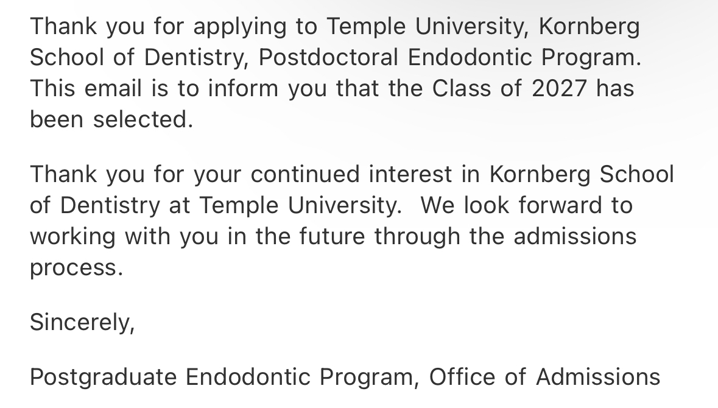Click 'This email is to inform you' text
This screenshot has width=718, height=408.
click(x=178, y=88)
